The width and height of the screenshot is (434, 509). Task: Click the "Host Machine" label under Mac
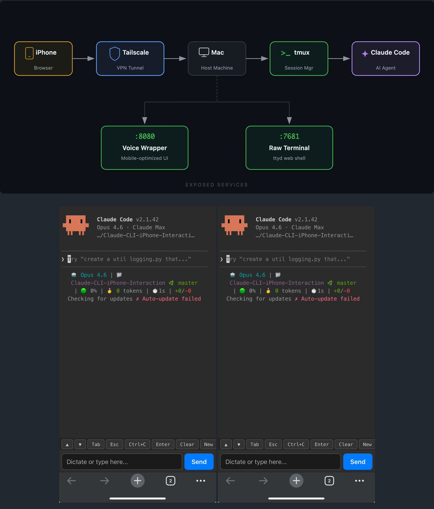[x=217, y=68]
